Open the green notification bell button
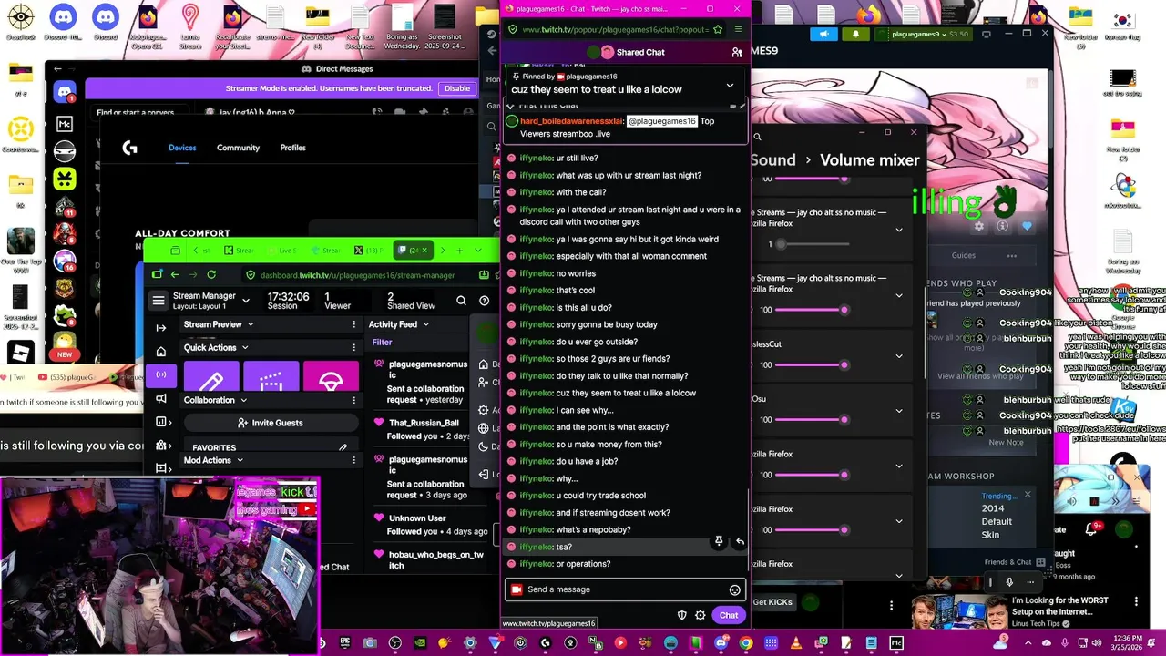This screenshot has width=1166, height=656. point(855,34)
